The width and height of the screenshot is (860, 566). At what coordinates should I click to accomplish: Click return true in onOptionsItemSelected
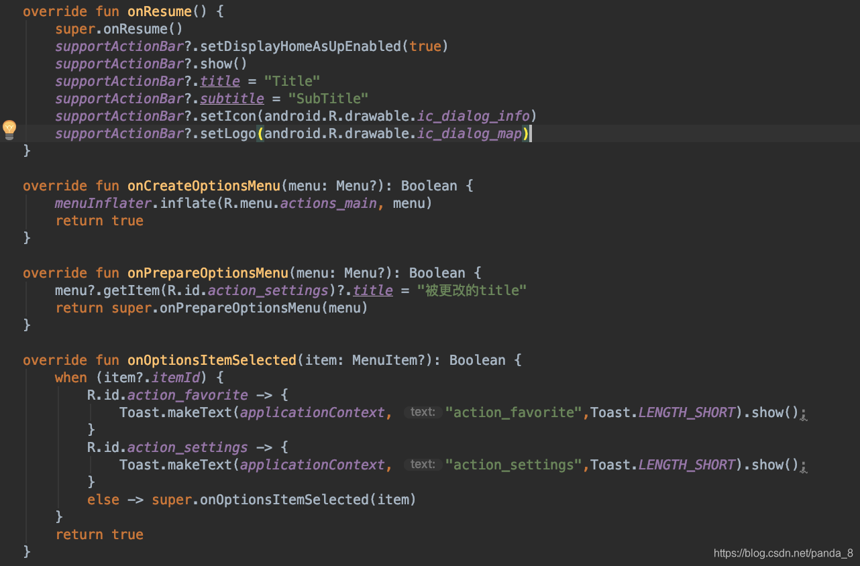pos(99,534)
